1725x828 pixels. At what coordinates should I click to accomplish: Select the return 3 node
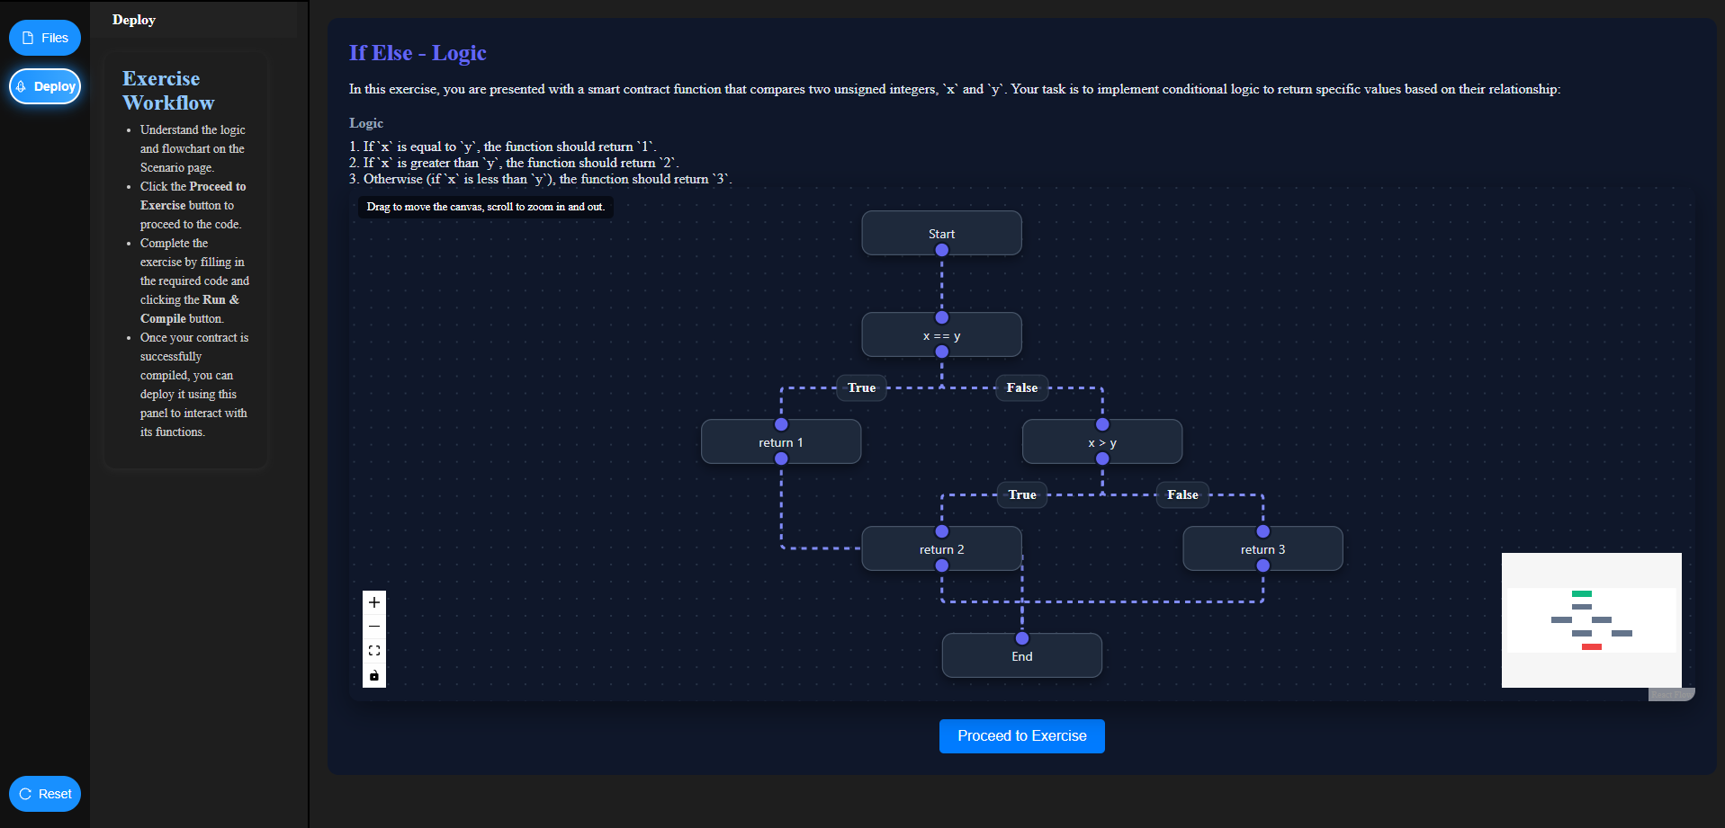(1262, 548)
